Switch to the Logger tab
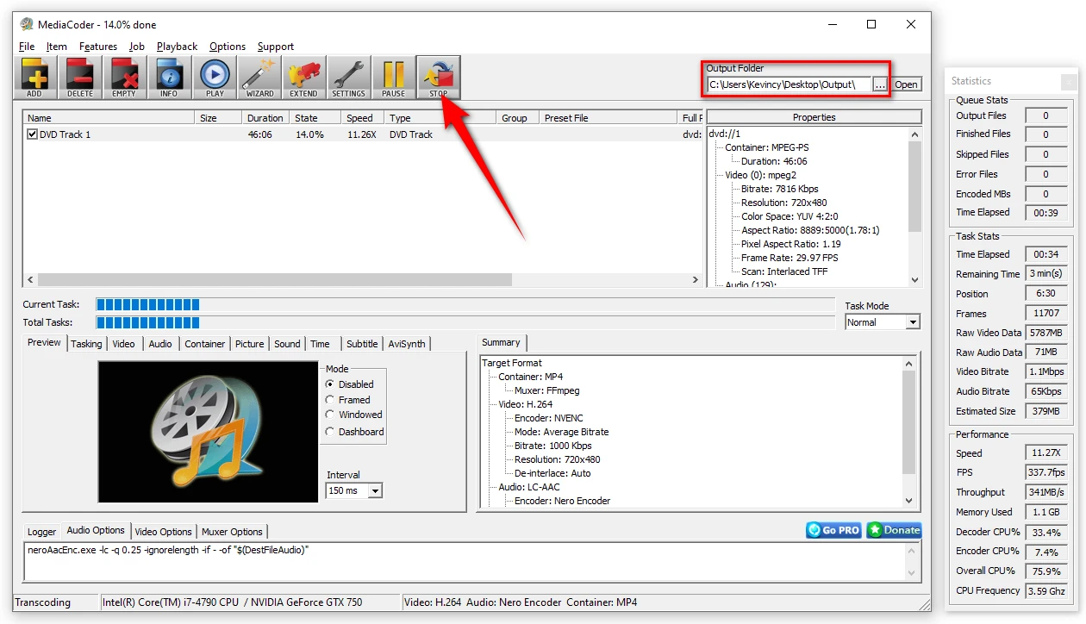 pos(42,532)
